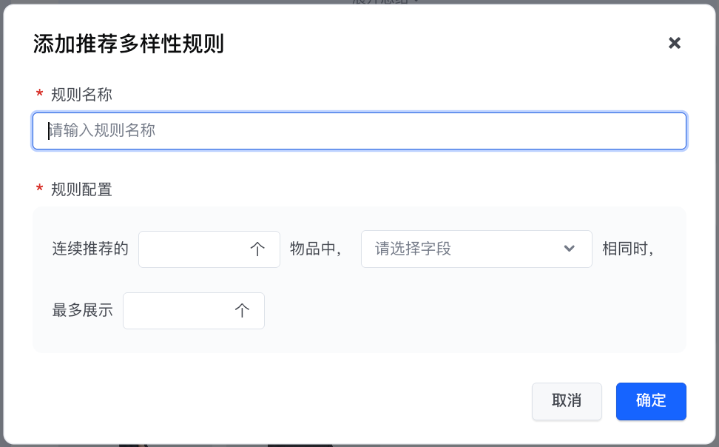Click the 规则配置 section label
This screenshot has width=719, height=447.
81,189
